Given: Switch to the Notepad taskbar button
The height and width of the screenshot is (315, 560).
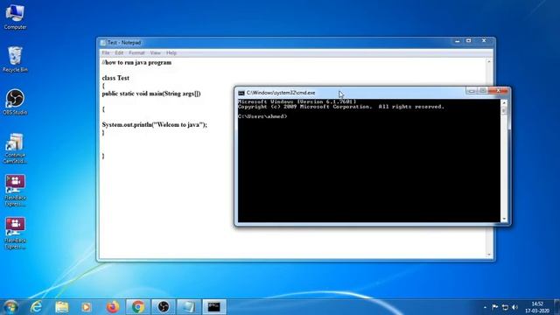Looking at the screenshot, I should [x=189, y=307].
